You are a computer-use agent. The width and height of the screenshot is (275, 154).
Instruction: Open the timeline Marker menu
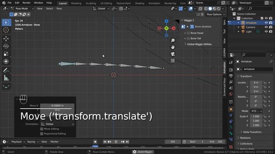pos(55,142)
